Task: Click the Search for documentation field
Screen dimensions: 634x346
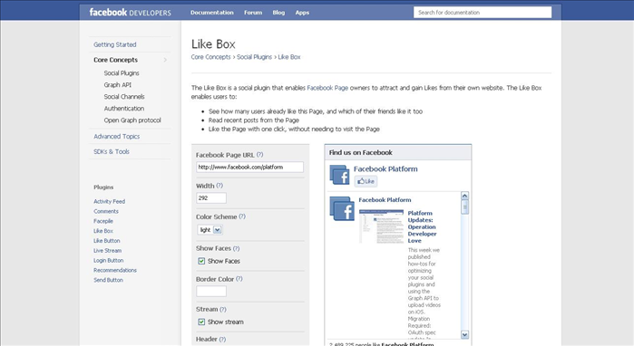Action: coord(482,13)
